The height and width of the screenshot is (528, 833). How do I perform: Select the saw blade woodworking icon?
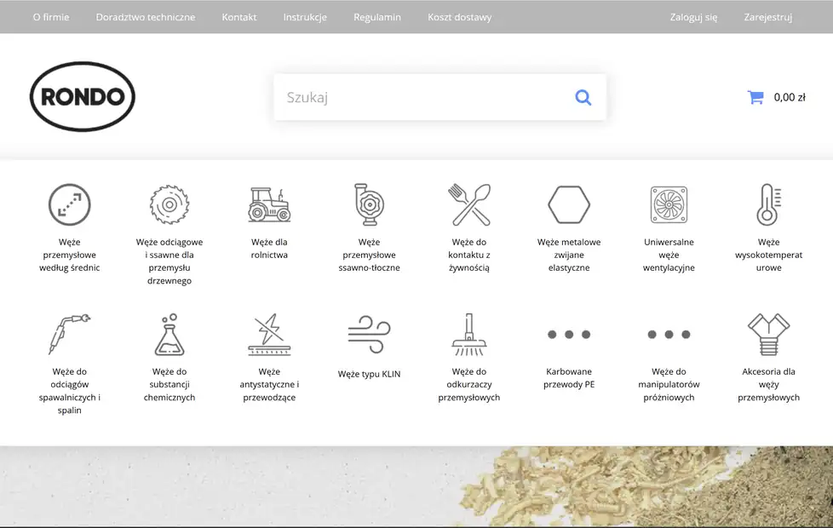[x=169, y=204]
